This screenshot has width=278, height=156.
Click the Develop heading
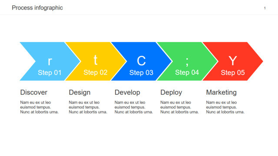pos(127,92)
